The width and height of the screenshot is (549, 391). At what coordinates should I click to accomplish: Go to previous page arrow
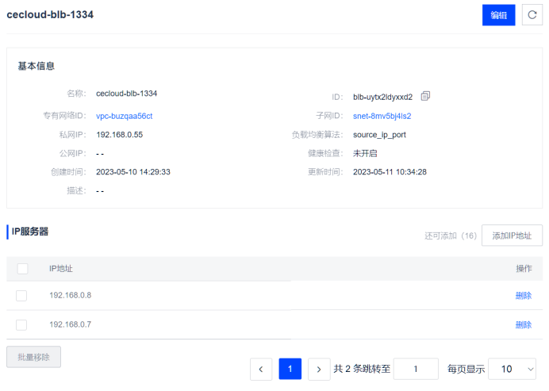pyautogui.click(x=261, y=369)
